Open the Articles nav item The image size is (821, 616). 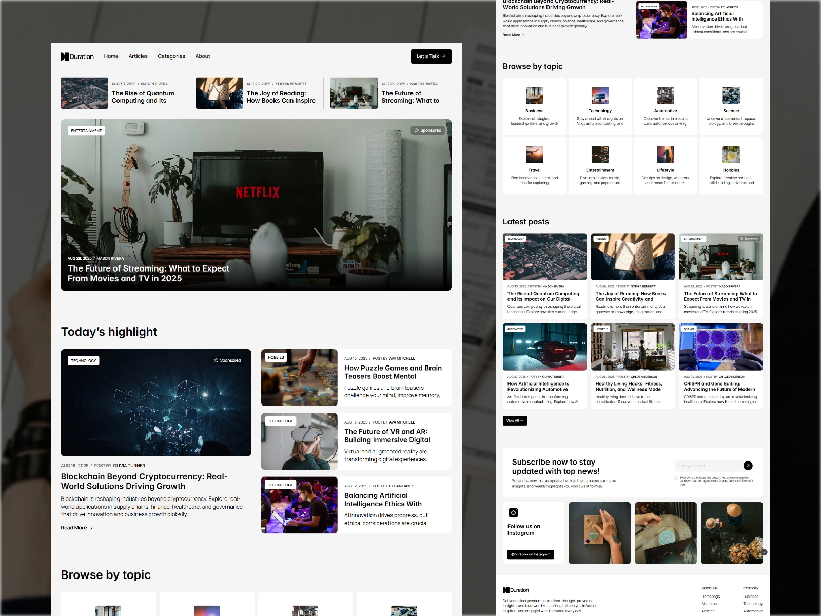(138, 56)
